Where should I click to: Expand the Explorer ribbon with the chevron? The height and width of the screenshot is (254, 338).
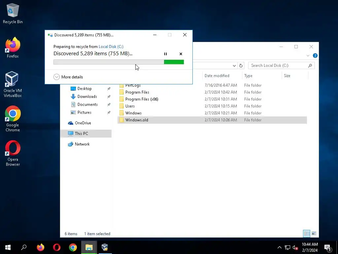coord(308,56)
